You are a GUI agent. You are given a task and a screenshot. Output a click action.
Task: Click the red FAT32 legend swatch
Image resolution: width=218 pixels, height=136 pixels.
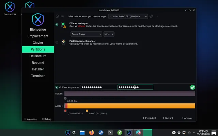tap(65, 111)
